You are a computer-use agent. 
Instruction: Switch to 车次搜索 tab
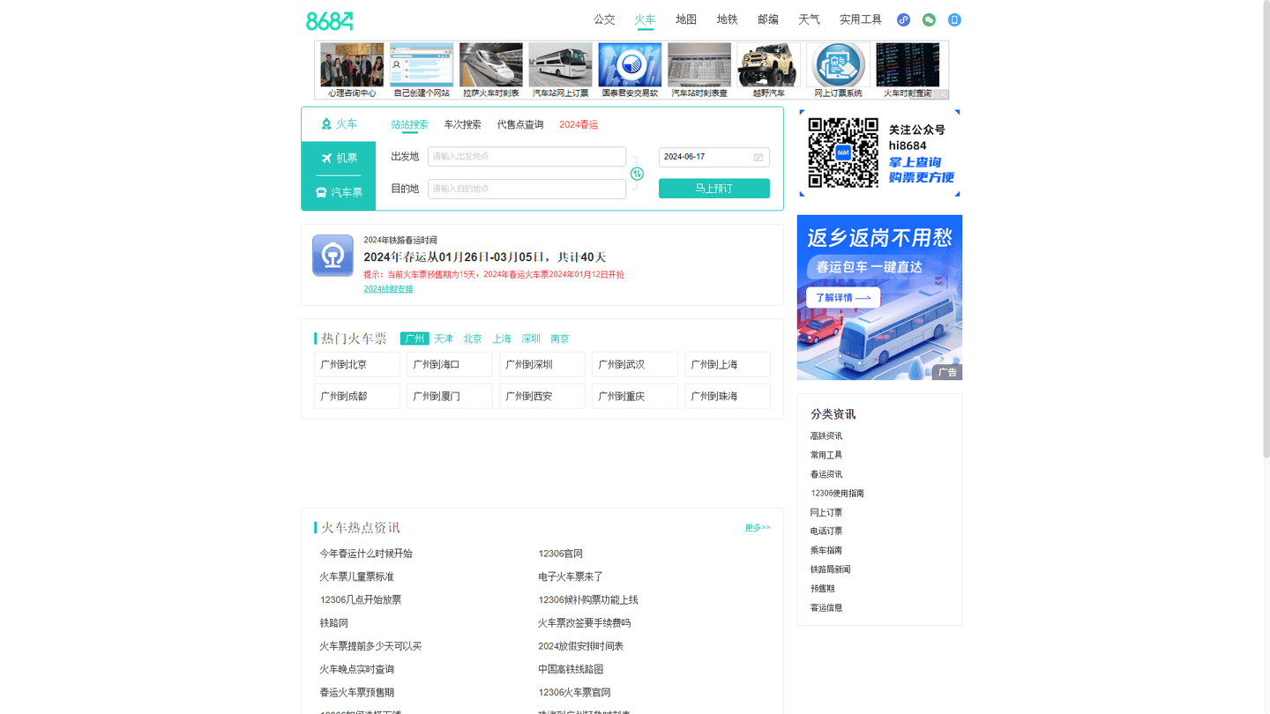(x=463, y=124)
